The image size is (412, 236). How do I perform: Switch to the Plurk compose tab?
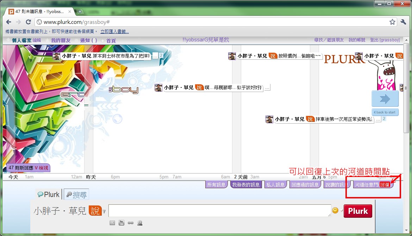pyautogui.click(x=49, y=194)
